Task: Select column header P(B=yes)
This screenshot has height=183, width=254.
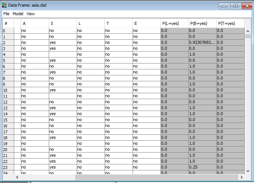Action: (x=202, y=24)
